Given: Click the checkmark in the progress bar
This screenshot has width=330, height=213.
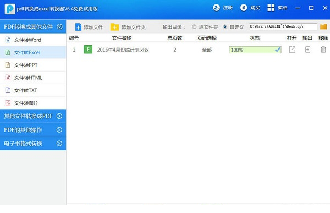Looking at the screenshot, I should (278, 50).
